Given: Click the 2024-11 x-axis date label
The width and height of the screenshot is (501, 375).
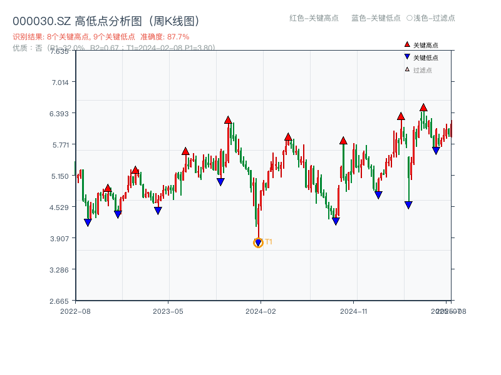Looking at the screenshot, I should (x=353, y=311).
